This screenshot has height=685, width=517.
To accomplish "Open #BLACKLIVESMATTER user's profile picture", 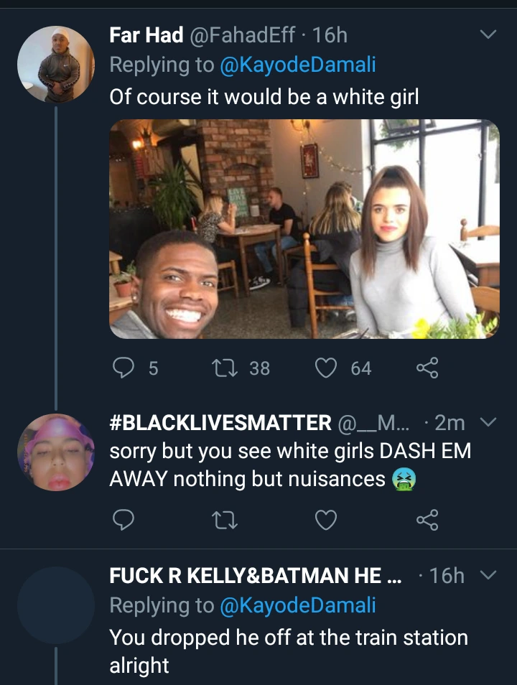I will click(x=55, y=452).
